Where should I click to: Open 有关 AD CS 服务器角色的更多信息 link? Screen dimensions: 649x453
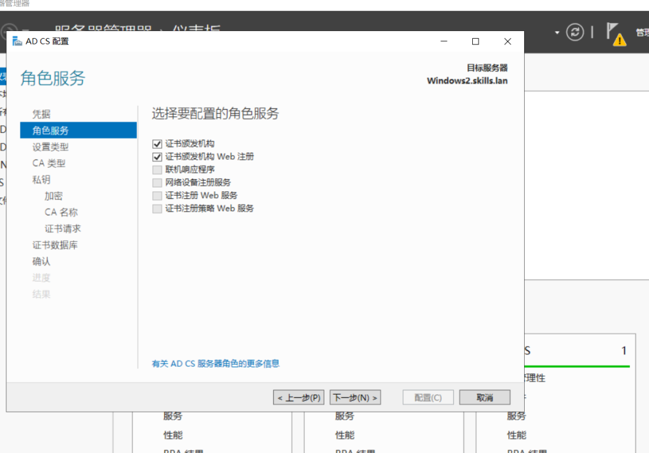point(215,364)
